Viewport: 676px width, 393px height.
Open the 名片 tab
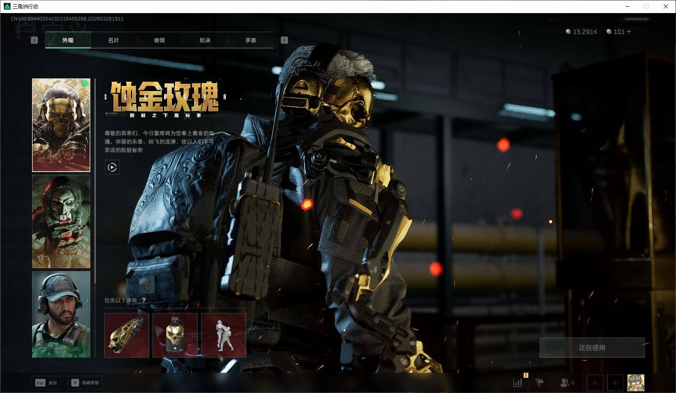click(114, 40)
